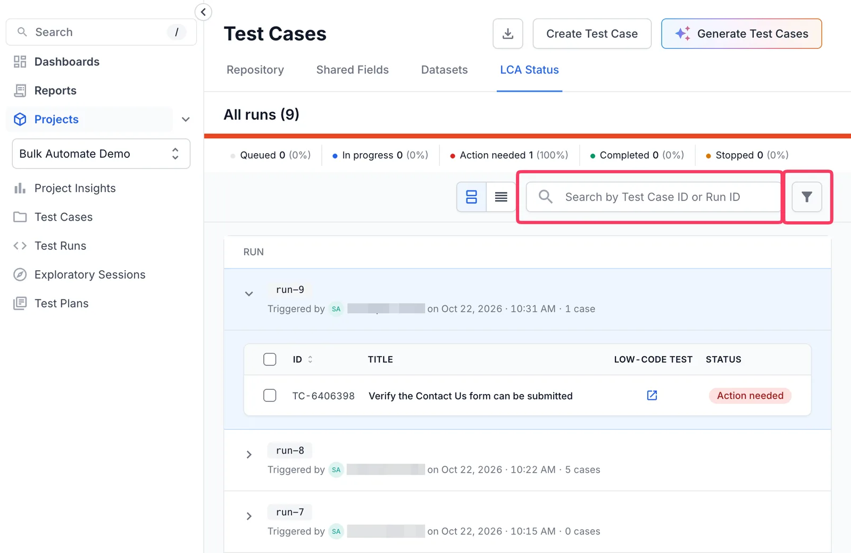Screen dimensions: 851x553
Task: Switch to the grouped card view icon
Action: click(x=471, y=197)
